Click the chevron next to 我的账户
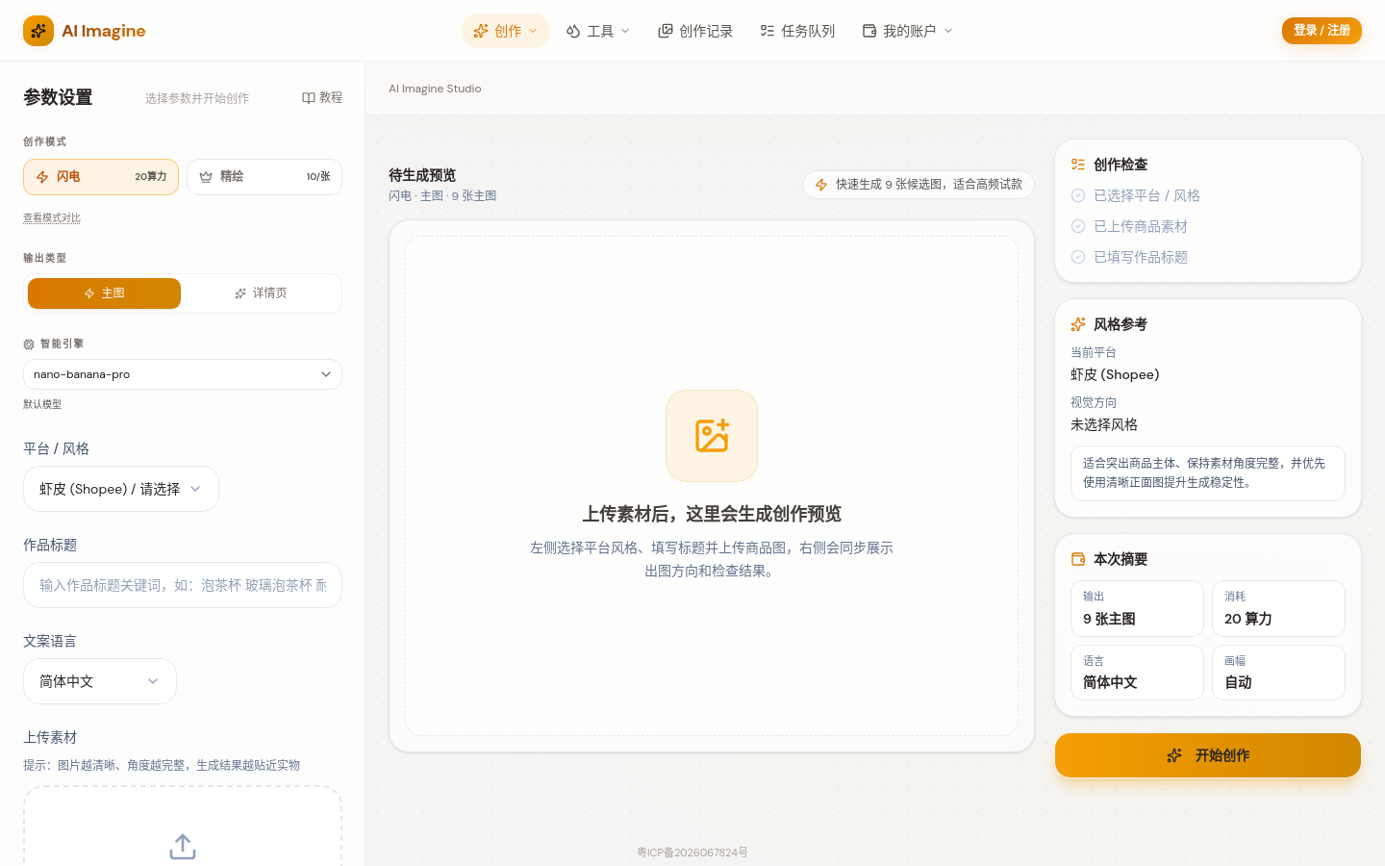Screen dimensions: 1385x866 948,31
